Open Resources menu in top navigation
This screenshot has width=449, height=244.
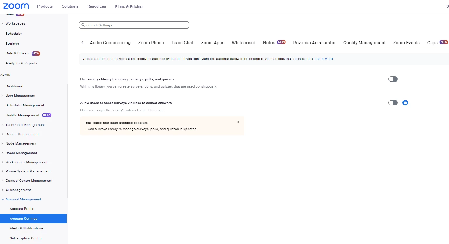click(x=97, y=6)
